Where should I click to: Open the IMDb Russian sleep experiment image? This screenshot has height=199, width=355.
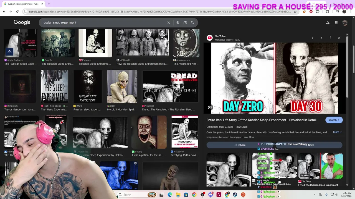click(x=88, y=86)
